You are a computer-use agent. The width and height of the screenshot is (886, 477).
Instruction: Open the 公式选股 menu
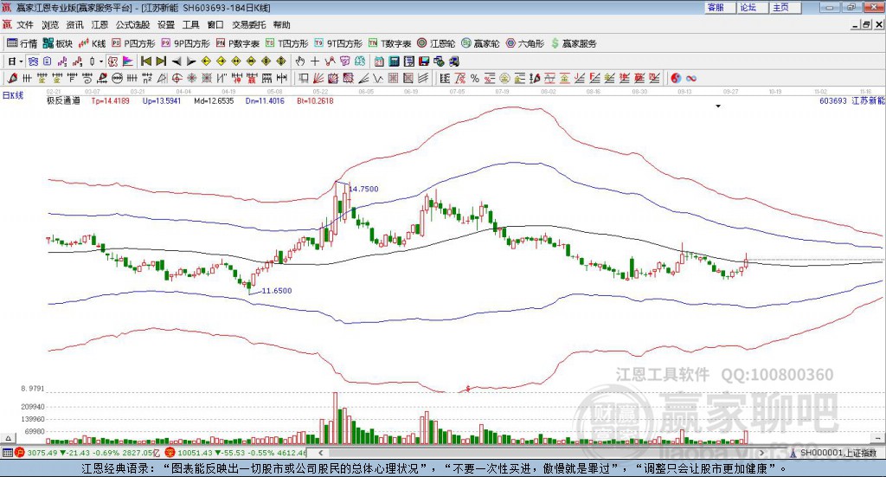(132, 25)
